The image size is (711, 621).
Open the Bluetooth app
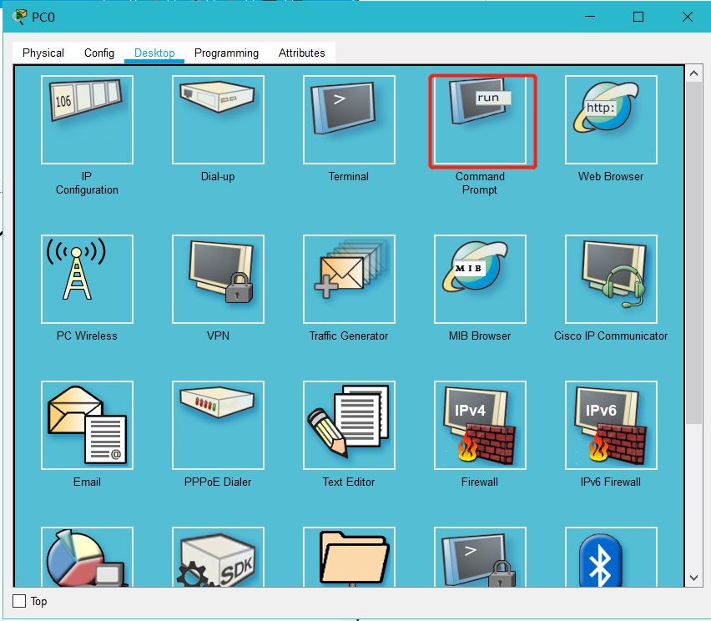611,557
